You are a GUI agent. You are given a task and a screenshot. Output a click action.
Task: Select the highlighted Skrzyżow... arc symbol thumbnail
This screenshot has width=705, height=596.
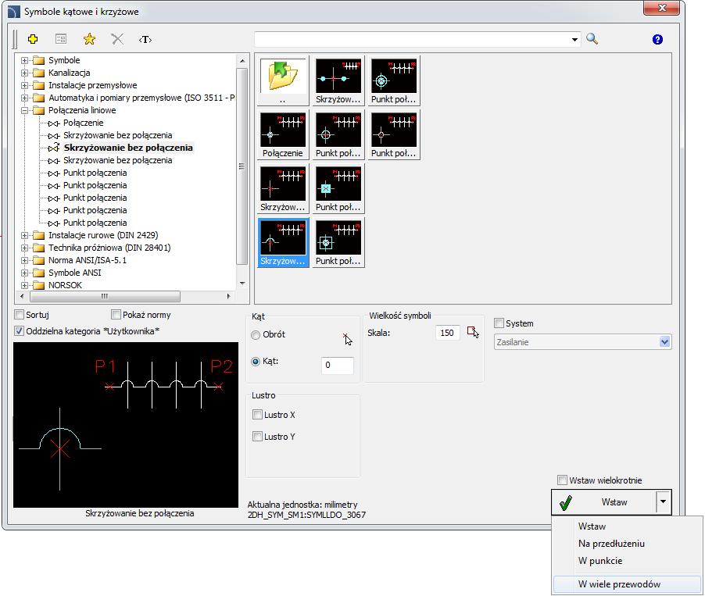283,243
